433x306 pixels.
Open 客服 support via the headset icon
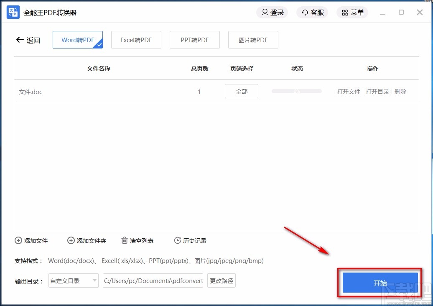pos(305,12)
